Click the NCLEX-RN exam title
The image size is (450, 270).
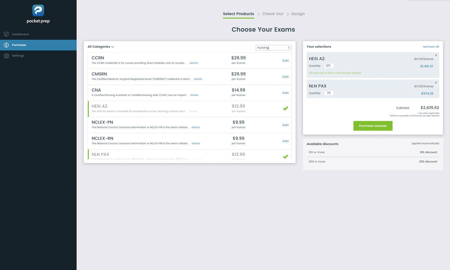pos(102,138)
